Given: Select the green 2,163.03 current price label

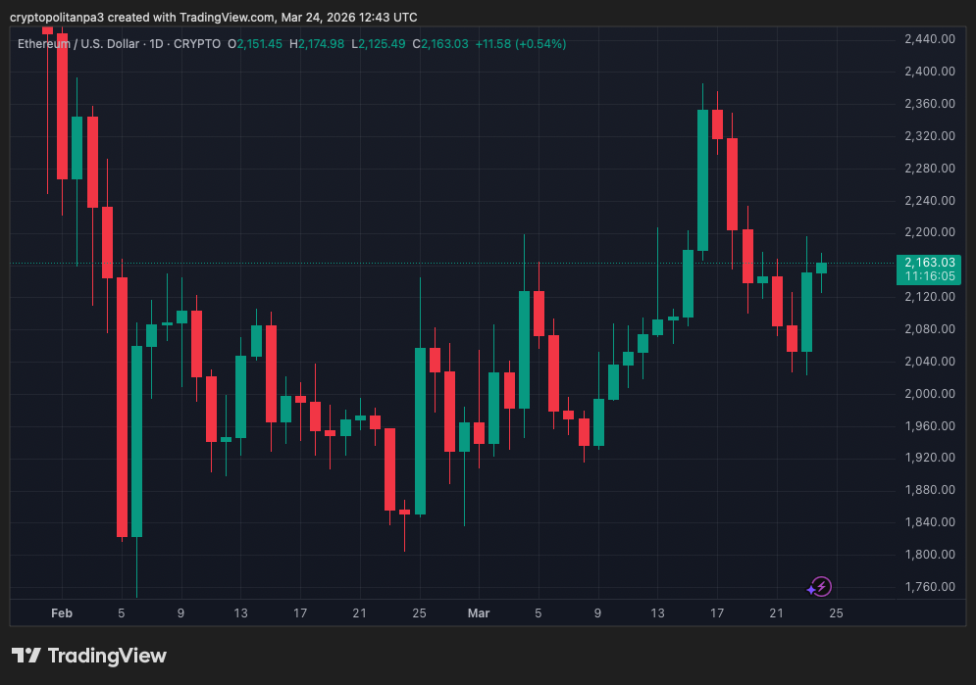Looking at the screenshot, I should (x=929, y=263).
